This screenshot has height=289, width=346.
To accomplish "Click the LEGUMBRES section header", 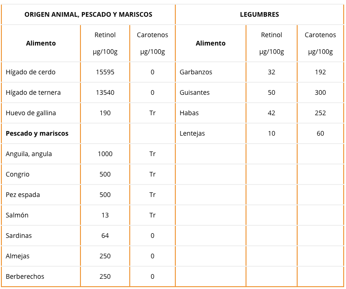I will [x=259, y=14].
